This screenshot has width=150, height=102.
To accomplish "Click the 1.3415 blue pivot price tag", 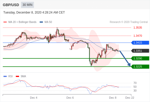I will point(140,43).
